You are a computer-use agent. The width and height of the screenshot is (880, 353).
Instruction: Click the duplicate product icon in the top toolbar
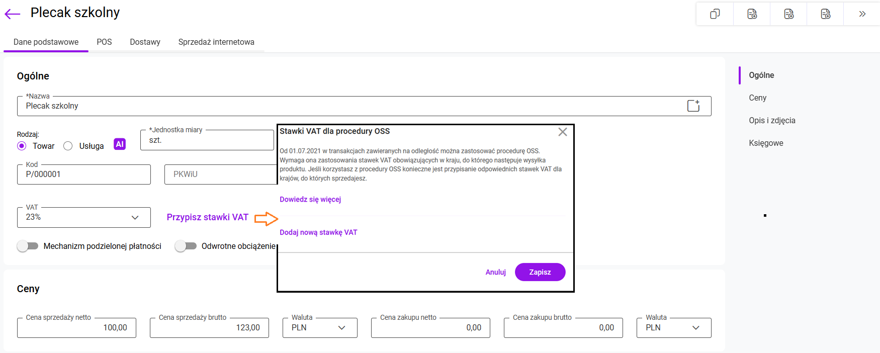[715, 14]
